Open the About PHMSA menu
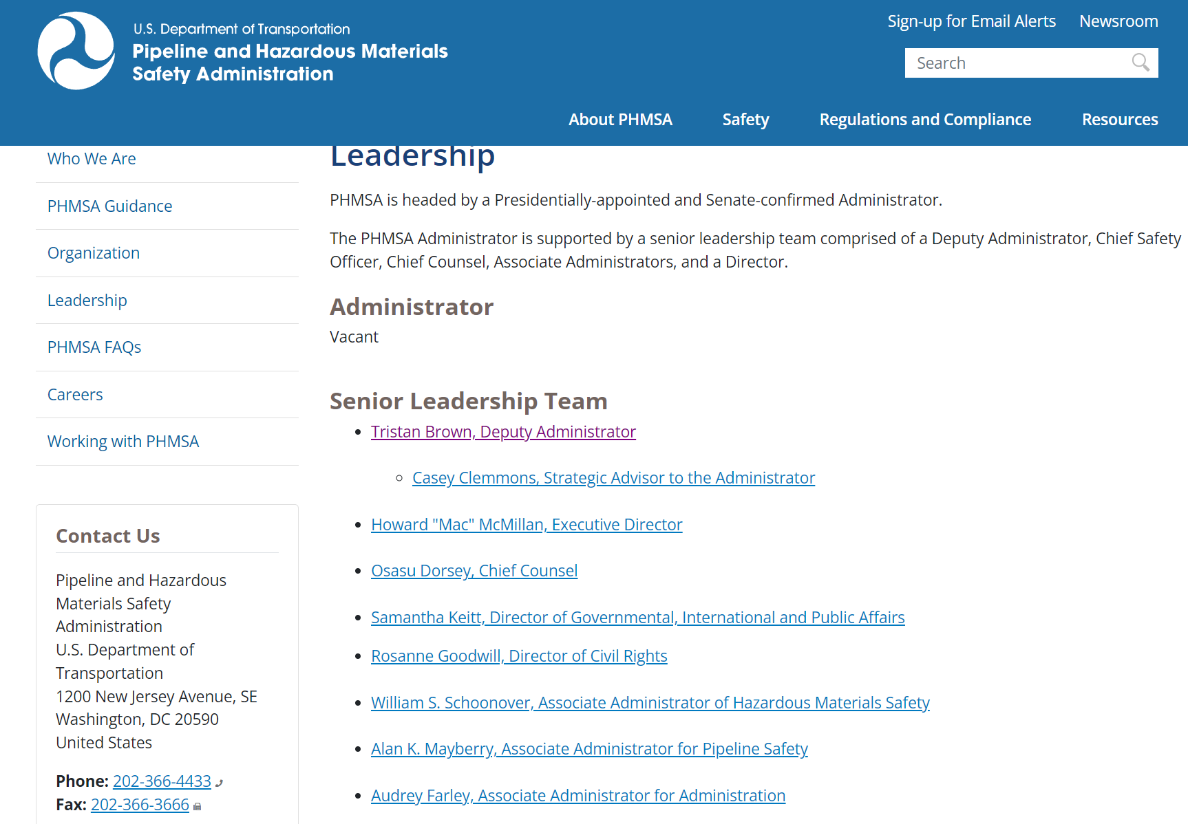Image resolution: width=1188 pixels, height=824 pixels. (620, 120)
